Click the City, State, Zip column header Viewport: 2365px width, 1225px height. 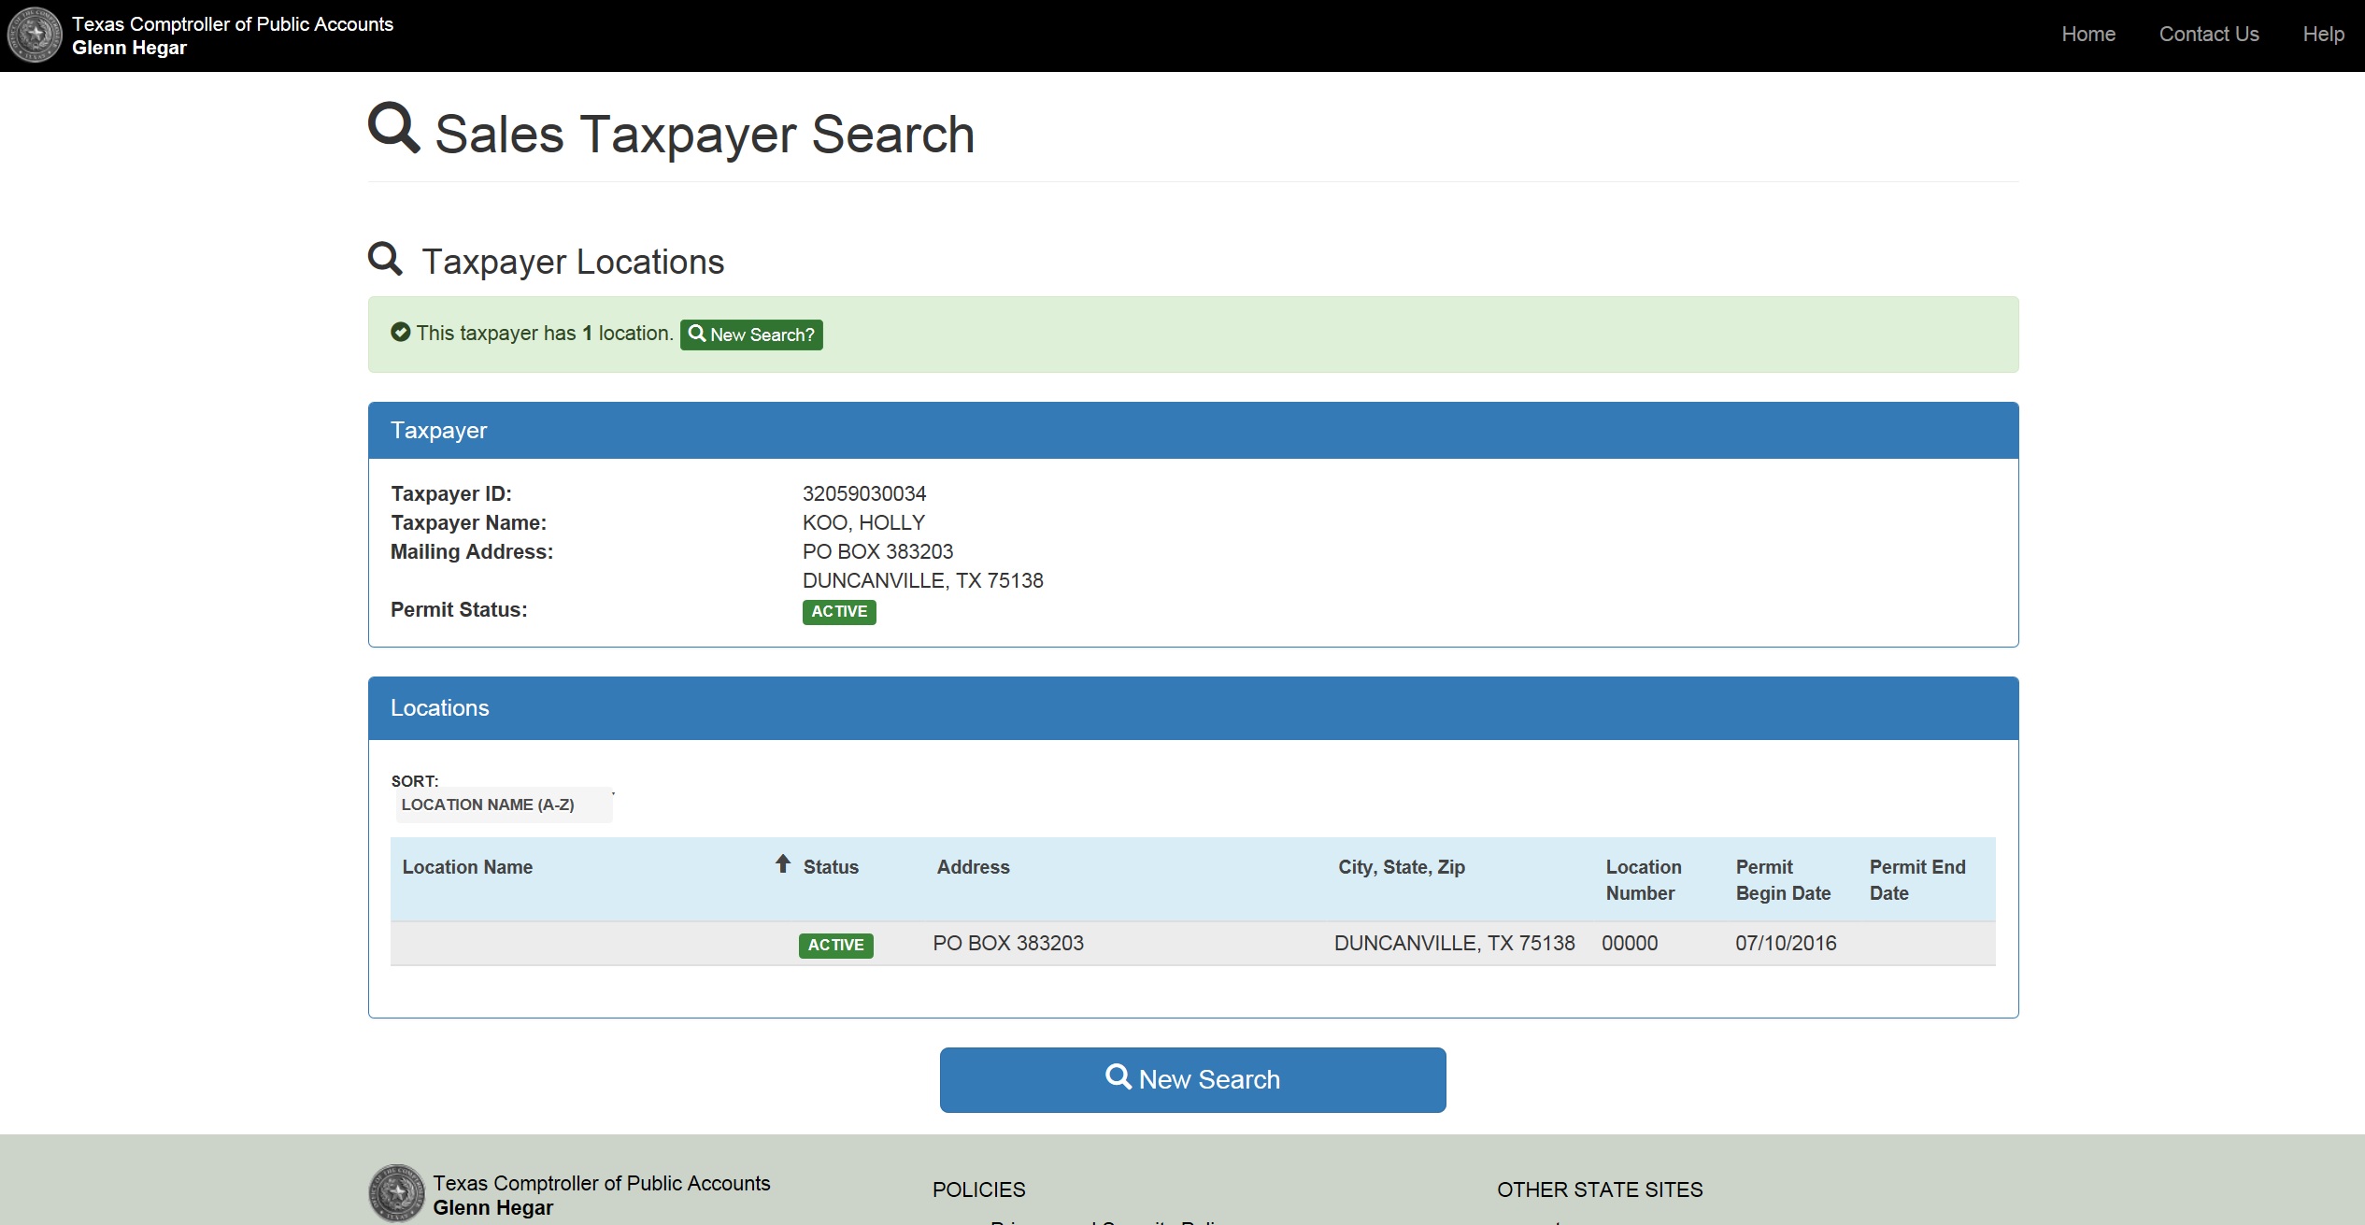[x=1401, y=867]
